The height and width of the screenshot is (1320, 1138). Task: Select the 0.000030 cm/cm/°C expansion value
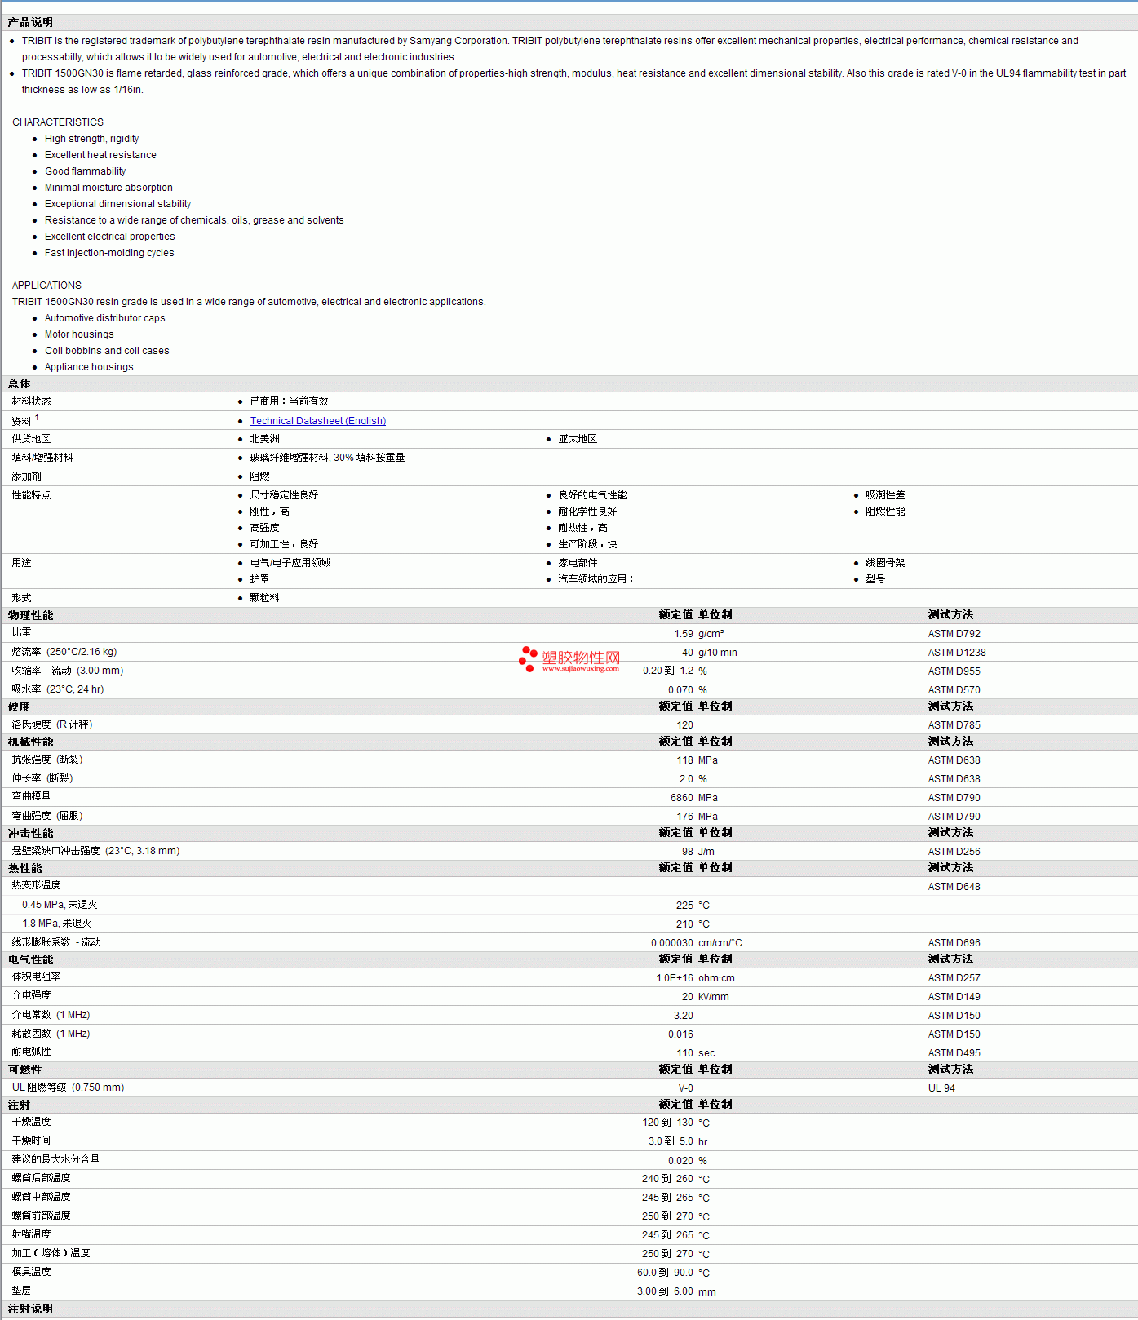[x=697, y=943]
